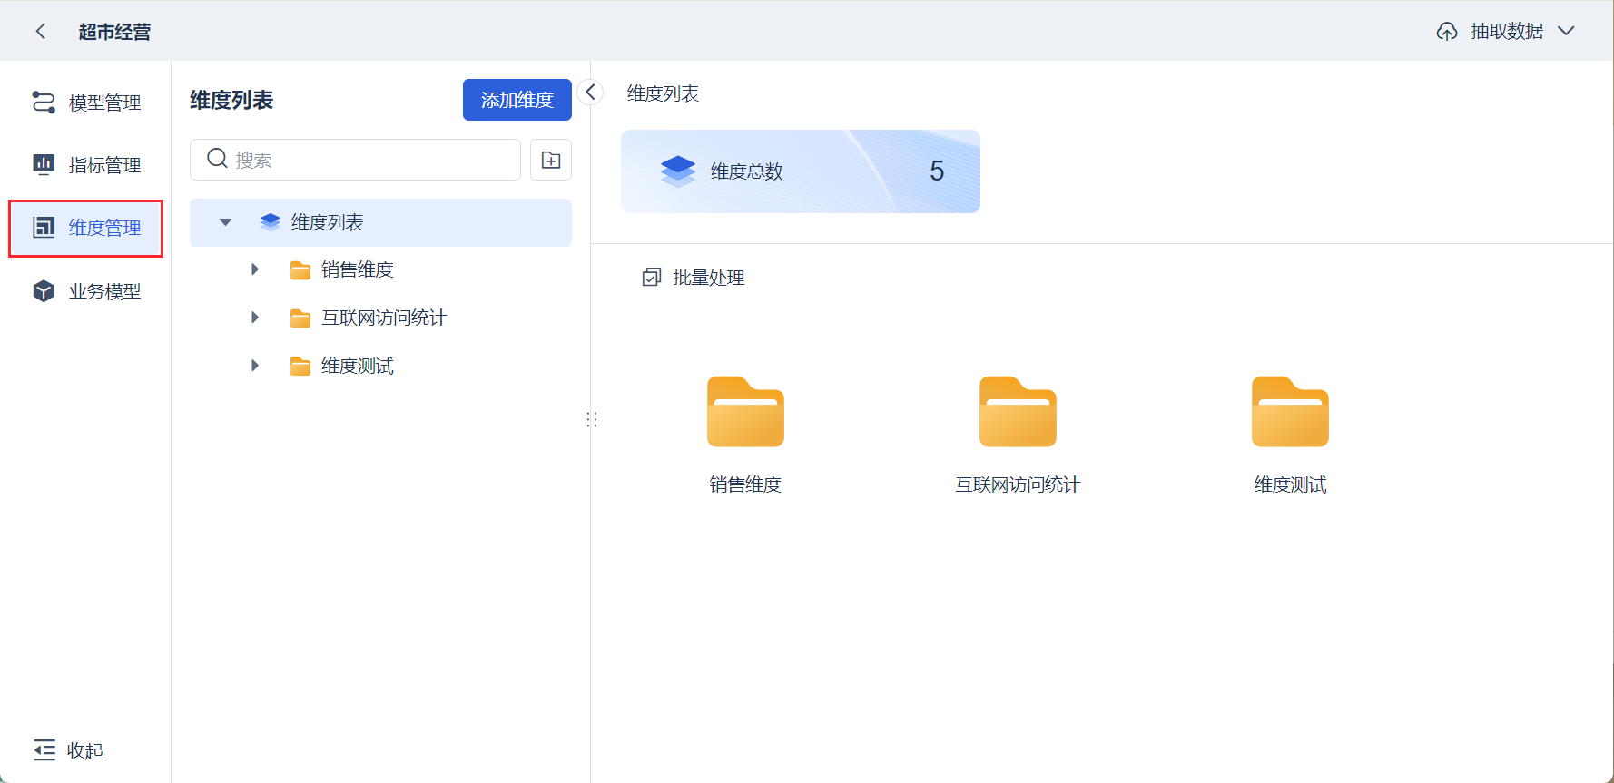Click the 维度总数 summary card

point(801,171)
